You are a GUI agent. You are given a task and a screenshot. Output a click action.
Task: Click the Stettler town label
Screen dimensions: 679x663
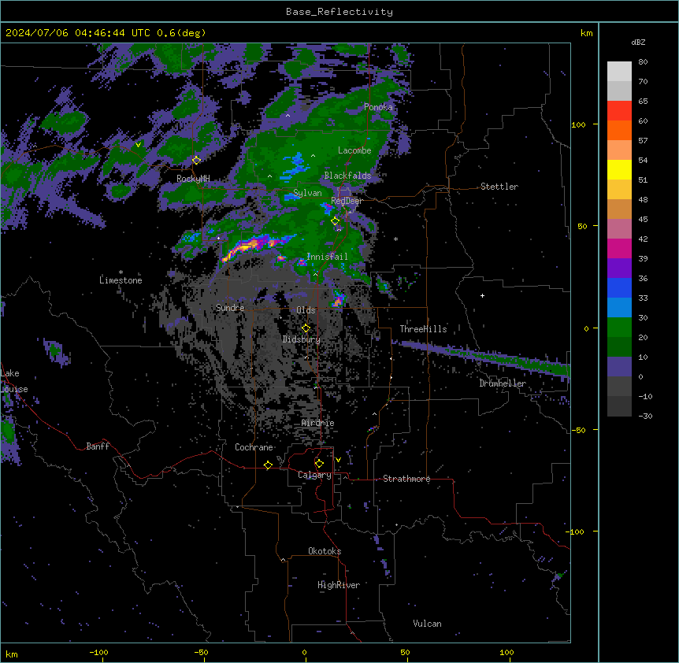pyautogui.click(x=499, y=187)
